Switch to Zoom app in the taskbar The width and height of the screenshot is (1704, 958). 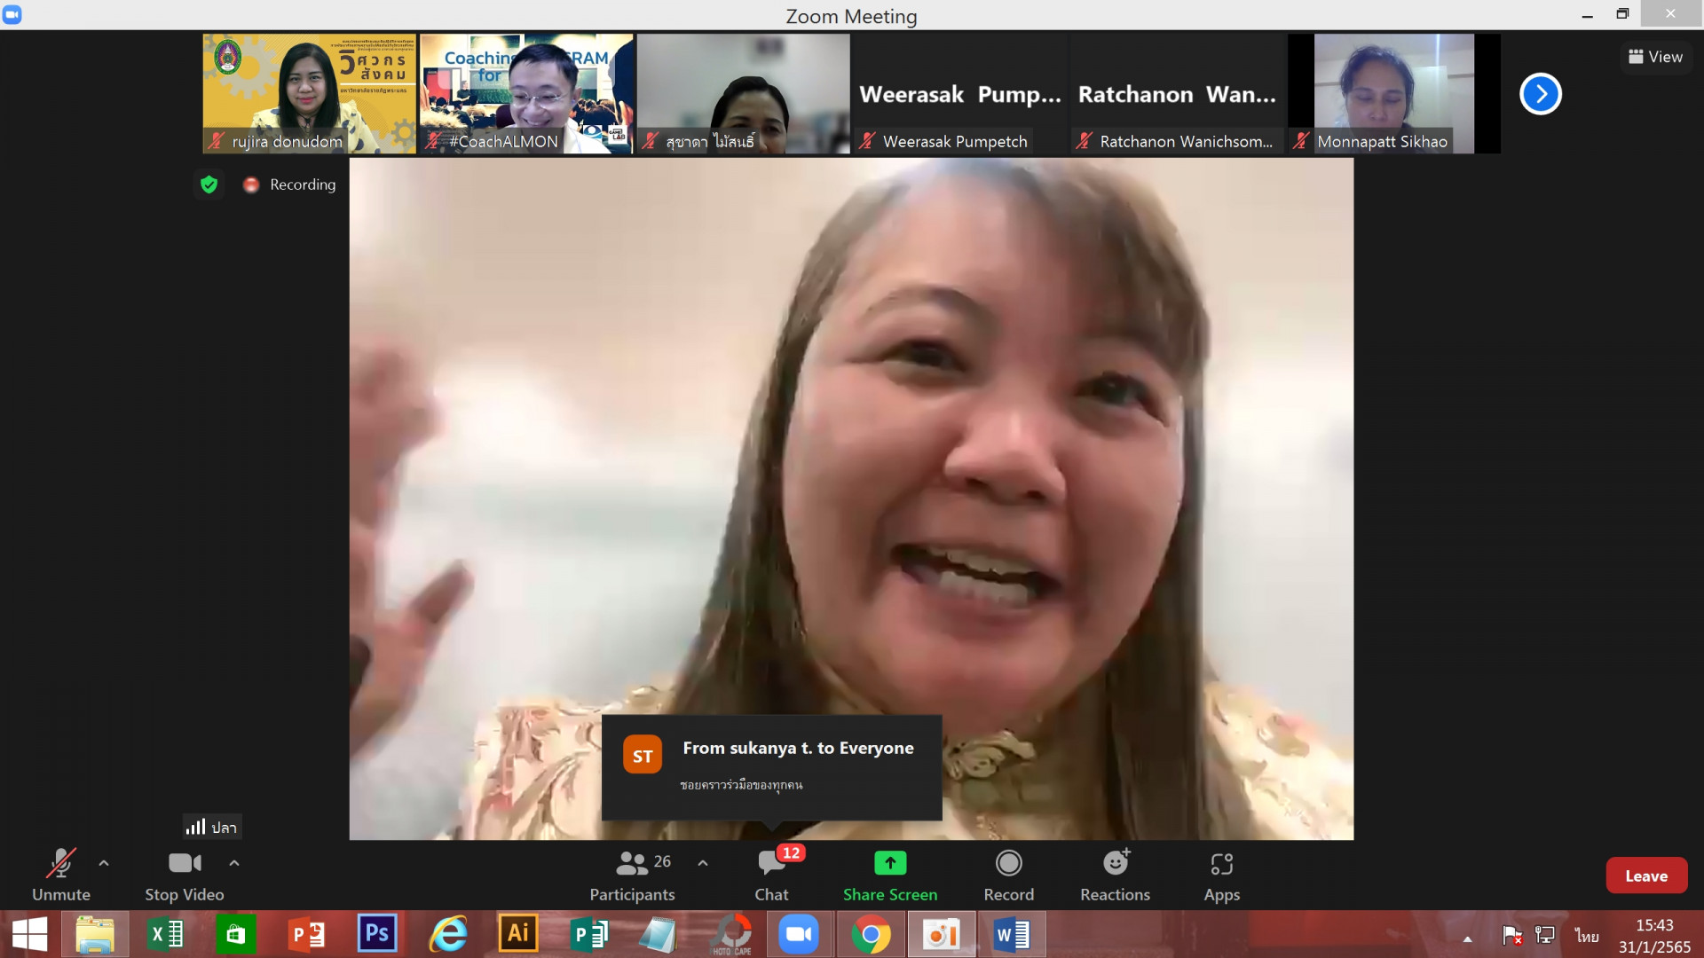[x=799, y=934]
